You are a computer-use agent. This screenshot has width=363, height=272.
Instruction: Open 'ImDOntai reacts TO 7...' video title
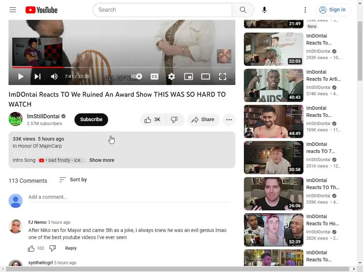320,148
